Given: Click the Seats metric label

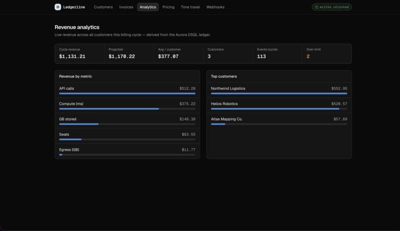Looking at the screenshot, I should [64, 134].
